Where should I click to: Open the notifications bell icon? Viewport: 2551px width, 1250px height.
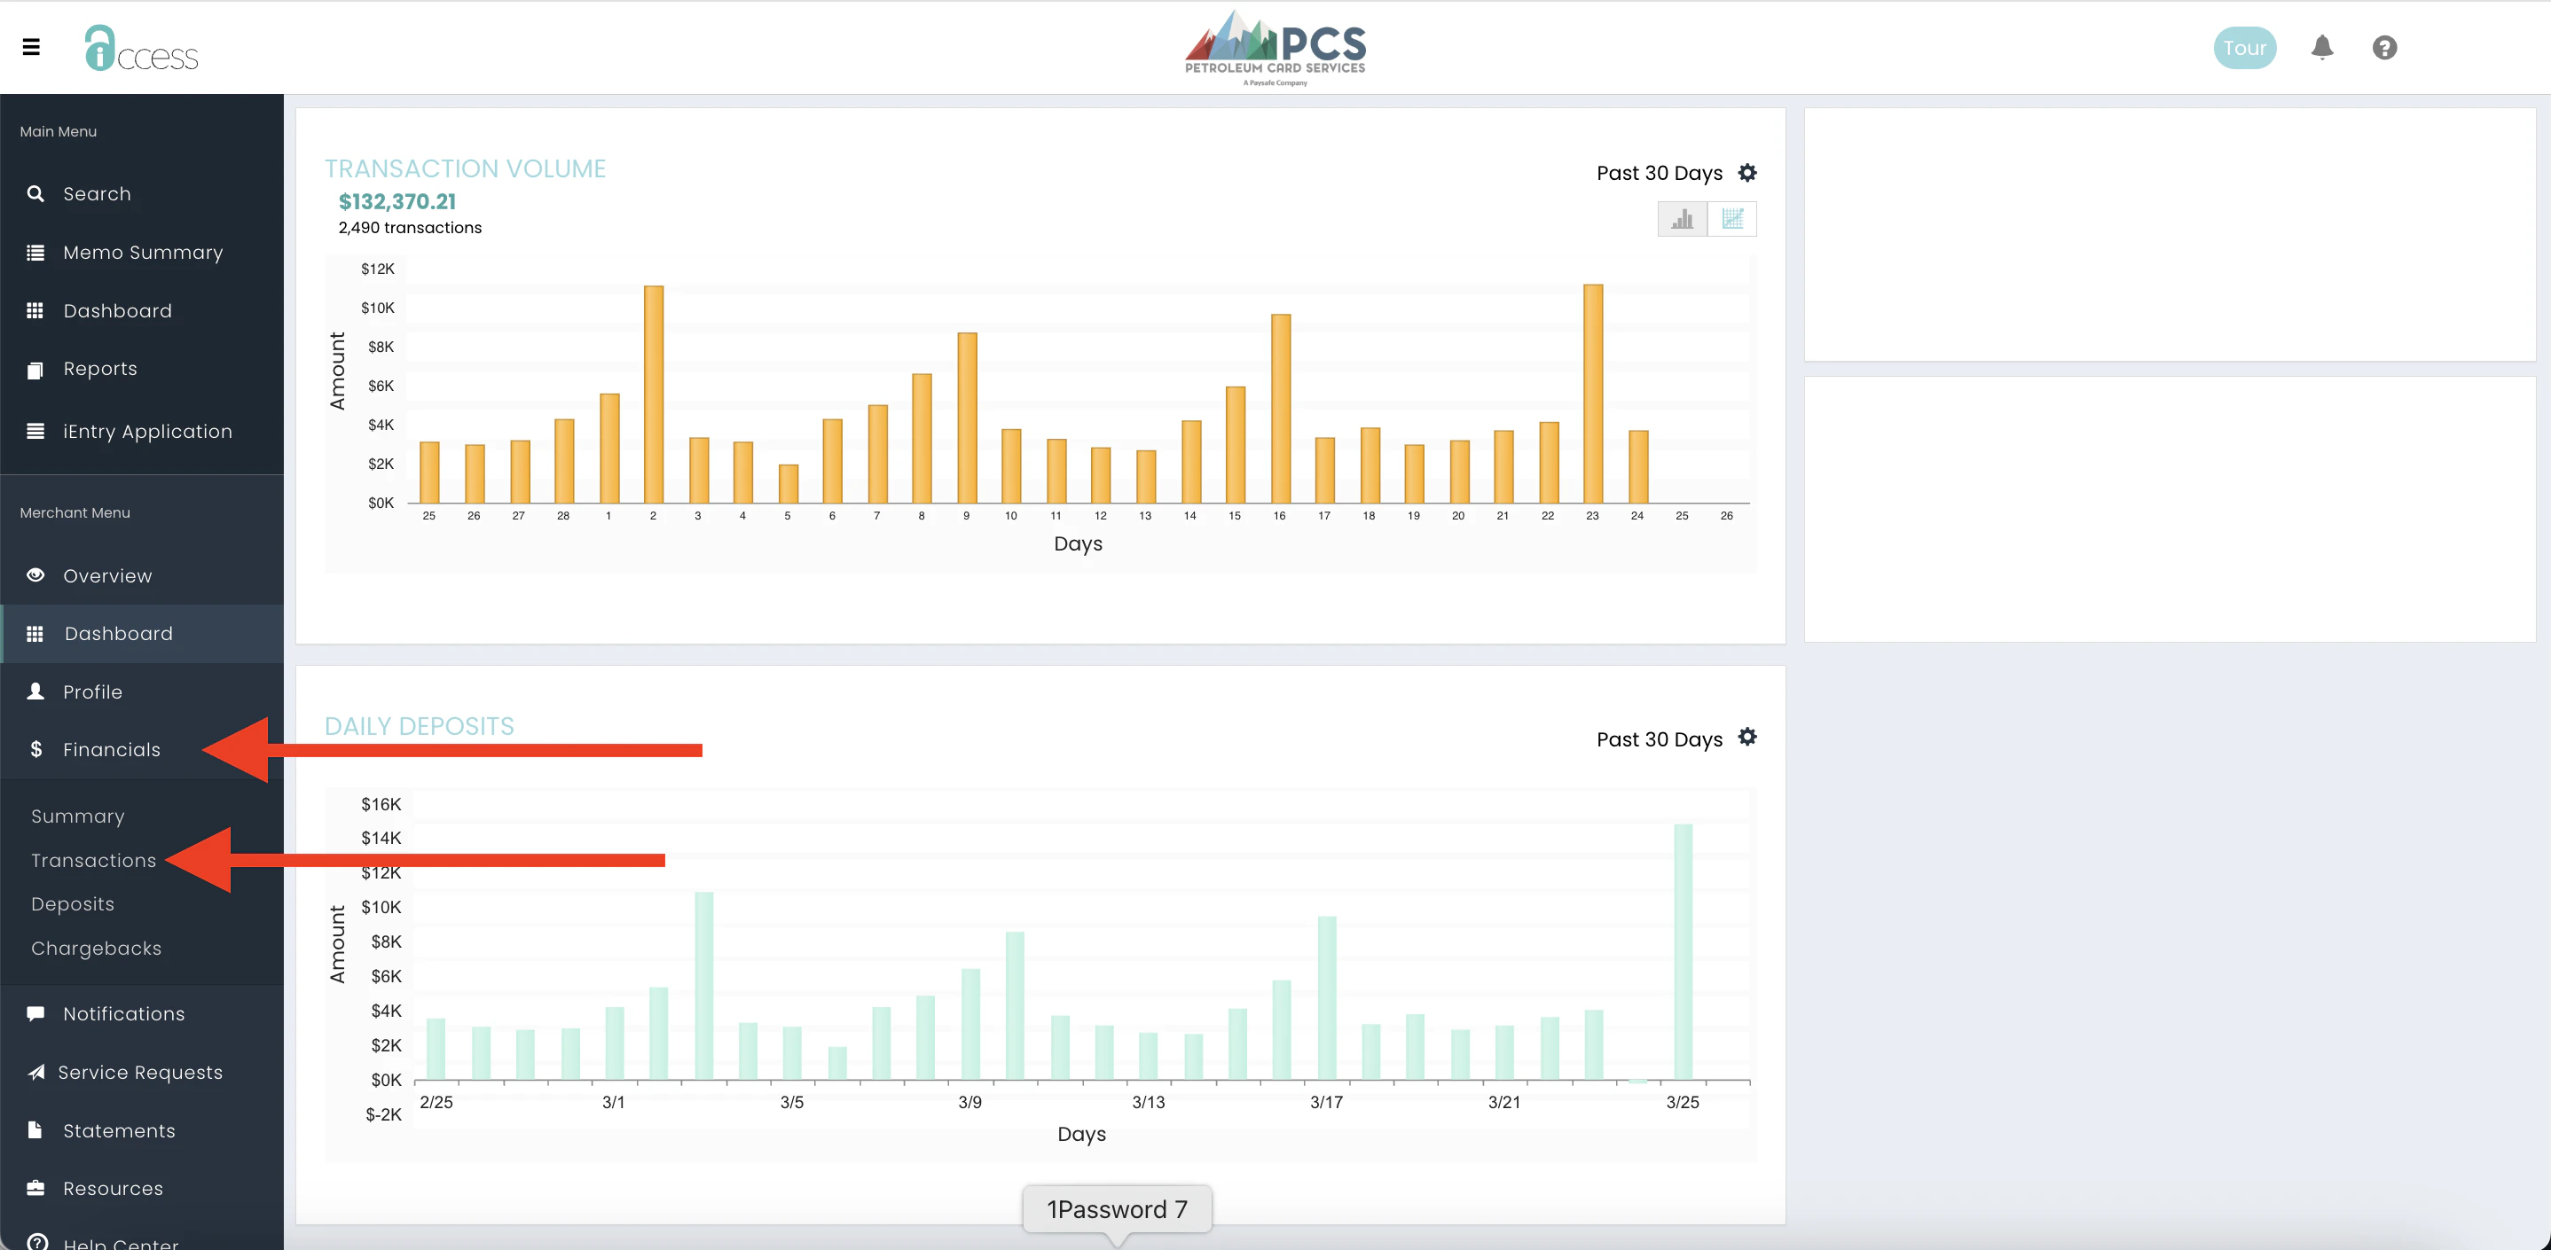[x=2321, y=48]
